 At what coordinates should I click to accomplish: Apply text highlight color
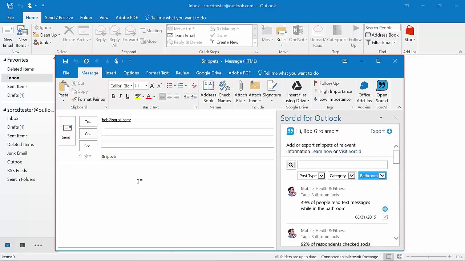coord(137,96)
